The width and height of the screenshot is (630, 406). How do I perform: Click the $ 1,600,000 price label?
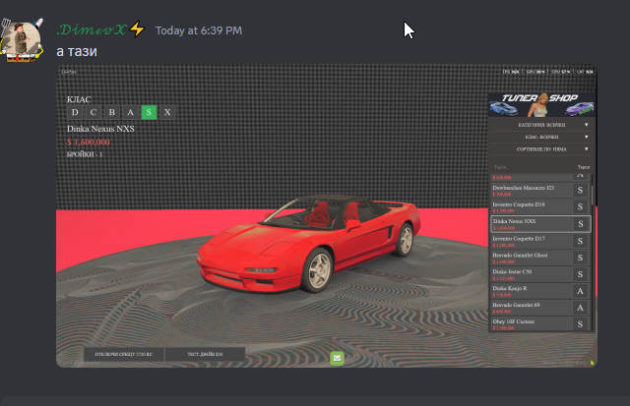coord(89,142)
